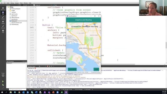This screenshot has width=167, height=94.
Task: Expand the images folder in project tree
Action: pos(9,10)
